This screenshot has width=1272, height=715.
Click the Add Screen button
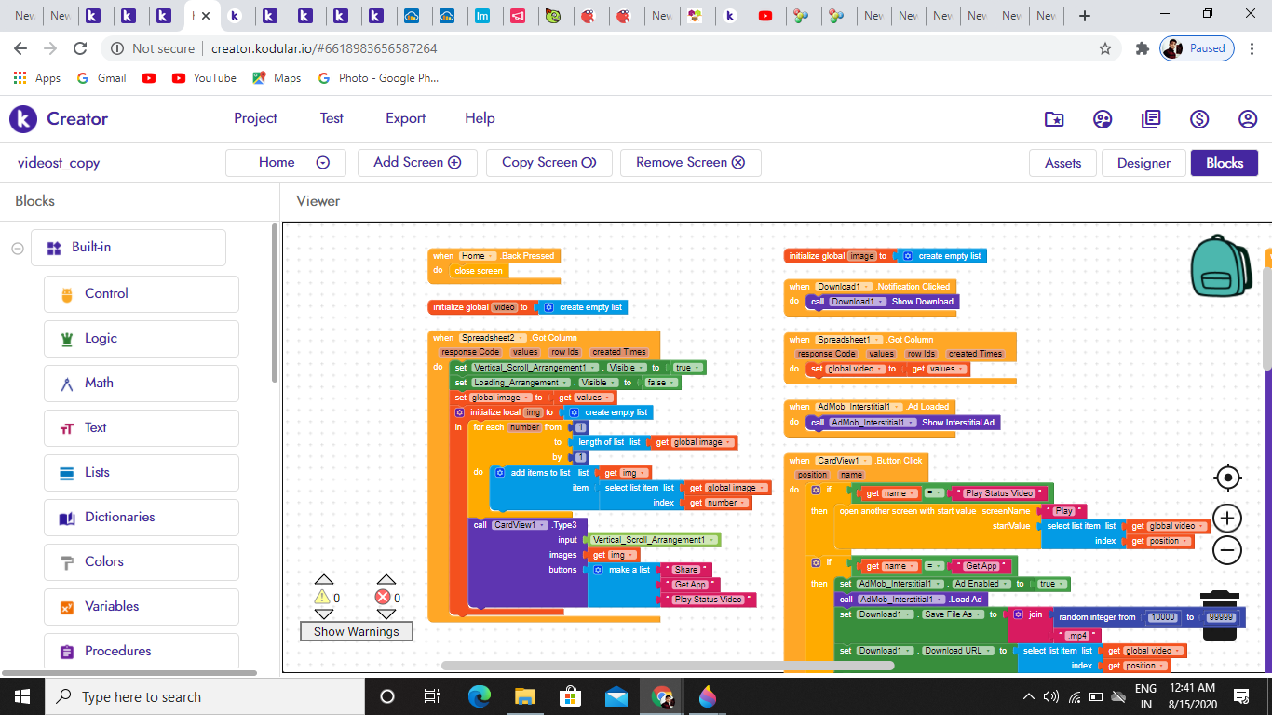click(417, 163)
